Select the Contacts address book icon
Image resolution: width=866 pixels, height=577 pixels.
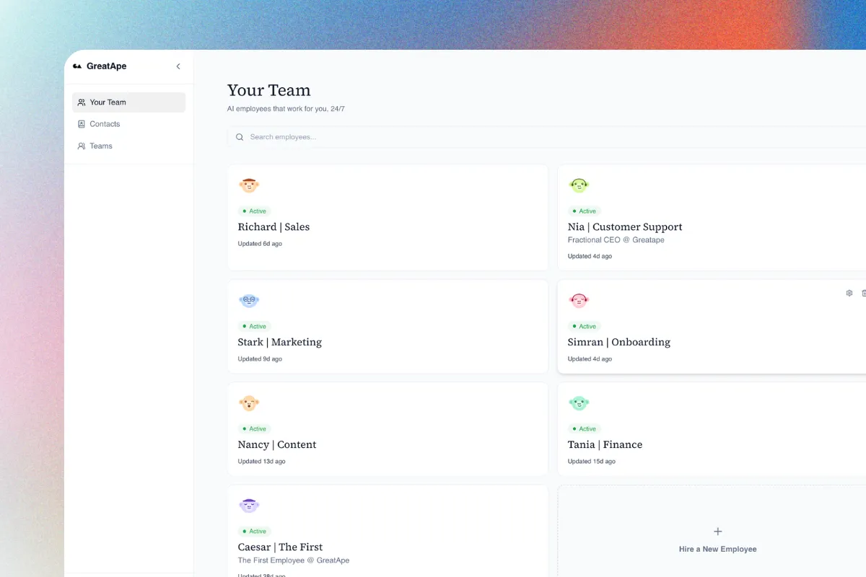point(82,123)
